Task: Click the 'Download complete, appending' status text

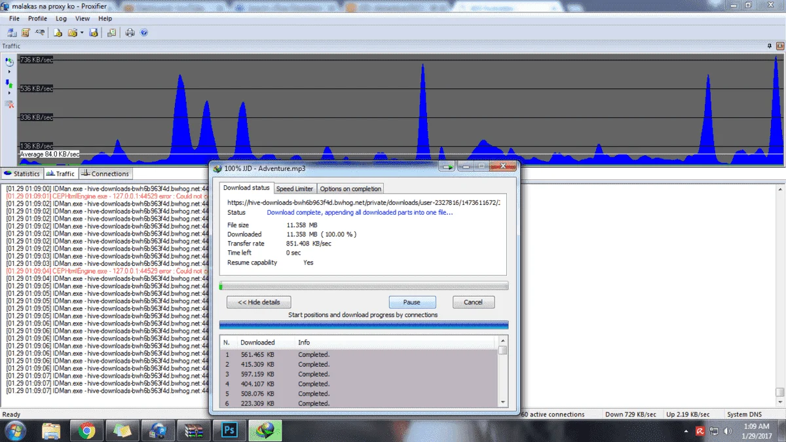Action: (360, 212)
